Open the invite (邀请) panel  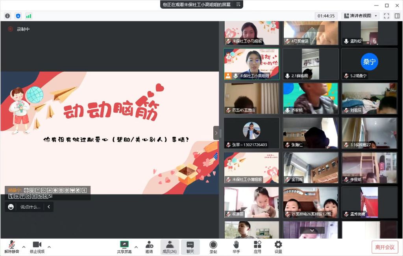point(149,247)
